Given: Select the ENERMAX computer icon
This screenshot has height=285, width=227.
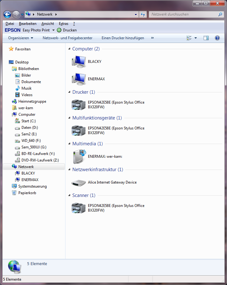Looking at the screenshot, I should pos(79,79).
